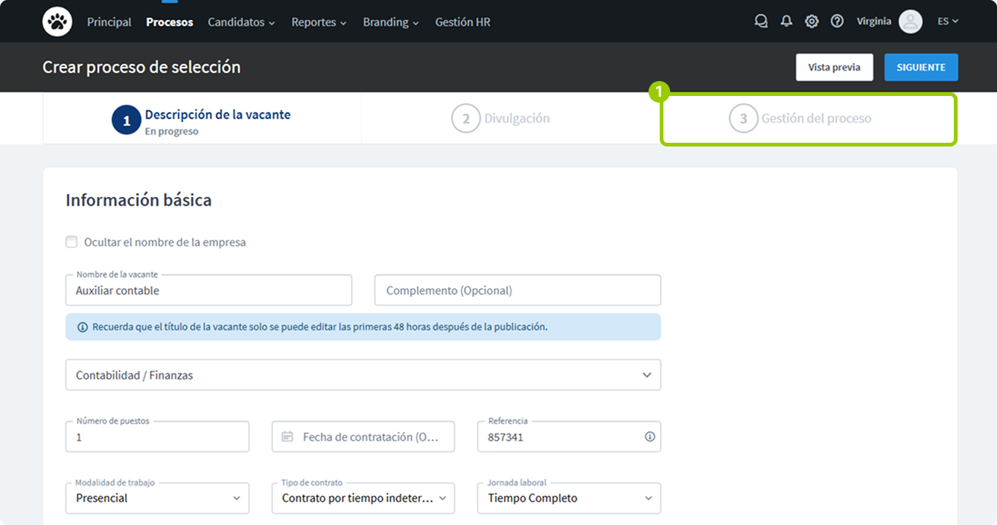Select the Divulgación step tab
Image resolution: width=997 pixels, height=525 pixels.
click(501, 118)
